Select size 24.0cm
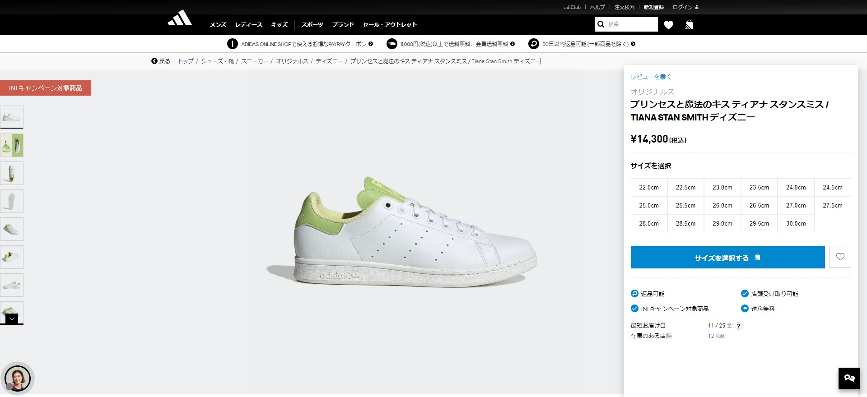 click(796, 187)
